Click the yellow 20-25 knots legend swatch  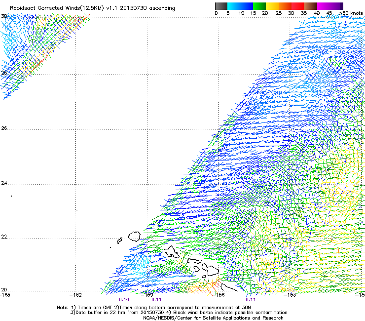click(272, 6)
